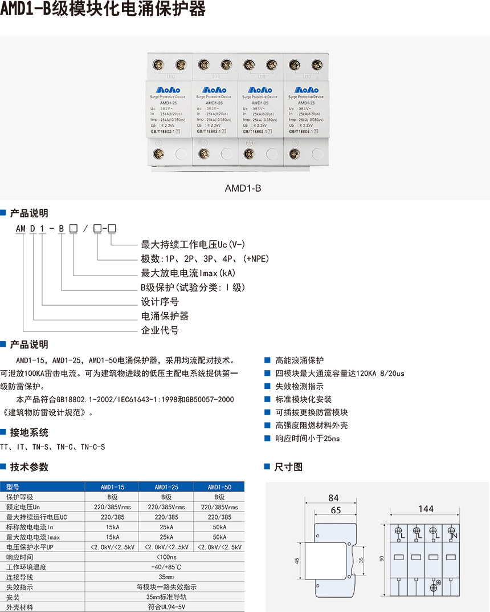Screen dimensions: 490x612
Task: Click the blue bullet beside 尺寸图
Action: (x=267, y=467)
